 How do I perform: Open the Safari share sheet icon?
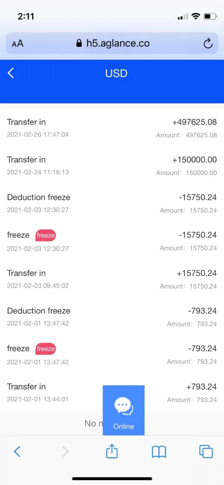click(112, 452)
